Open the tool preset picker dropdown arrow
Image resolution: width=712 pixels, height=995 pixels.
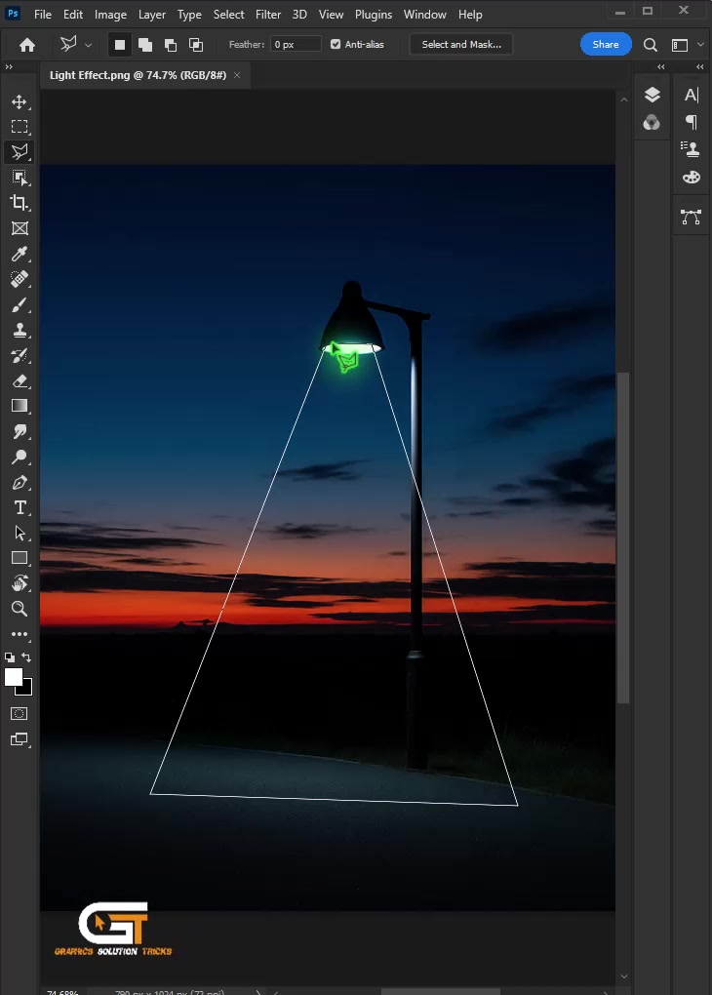click(88, 45)
